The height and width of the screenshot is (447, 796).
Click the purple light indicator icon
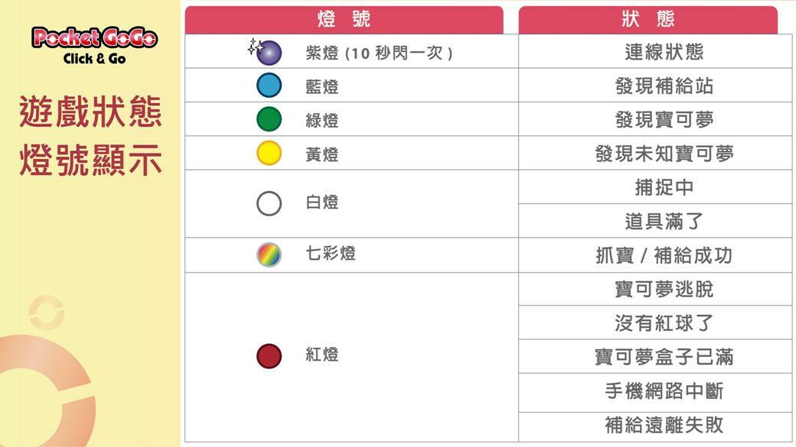click(269, 53)
